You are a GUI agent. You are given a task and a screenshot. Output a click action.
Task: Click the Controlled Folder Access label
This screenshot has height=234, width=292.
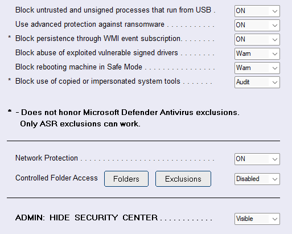pyautogui.click(x=56, y=178)
